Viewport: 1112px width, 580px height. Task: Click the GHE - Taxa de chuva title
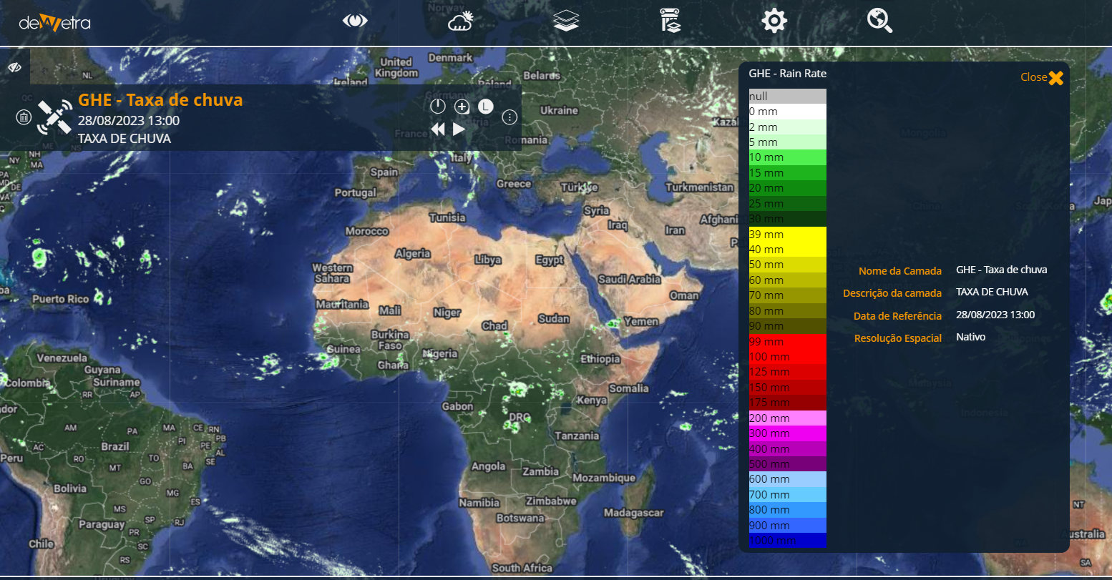[160, 99]
